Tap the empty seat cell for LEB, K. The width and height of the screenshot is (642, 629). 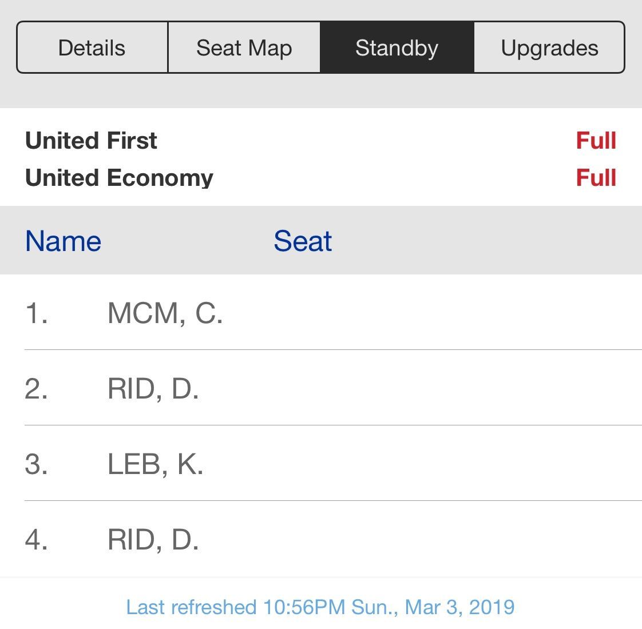[x=303, y=464]
